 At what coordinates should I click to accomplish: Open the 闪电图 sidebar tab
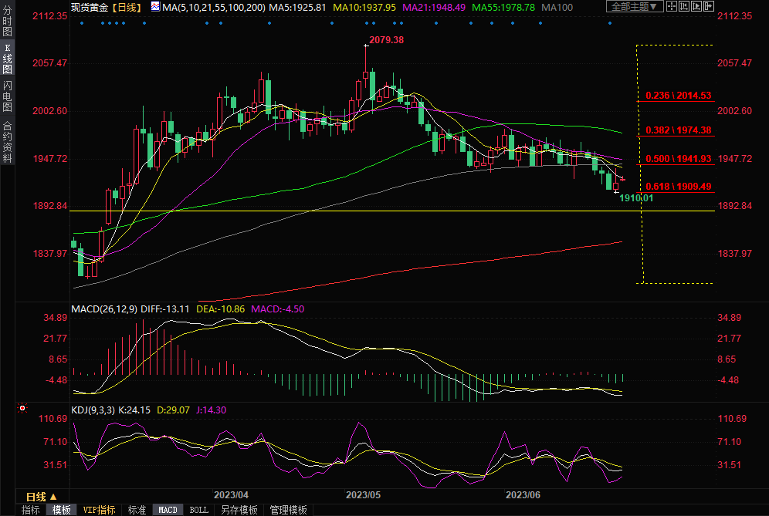(7, 96)
